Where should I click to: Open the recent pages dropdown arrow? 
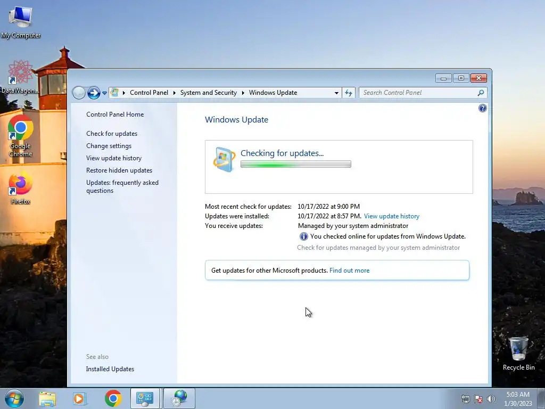point(104,93)
